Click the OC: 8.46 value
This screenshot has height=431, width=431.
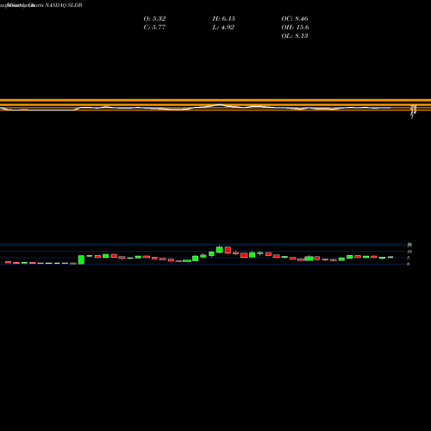[x=295, y=19]
